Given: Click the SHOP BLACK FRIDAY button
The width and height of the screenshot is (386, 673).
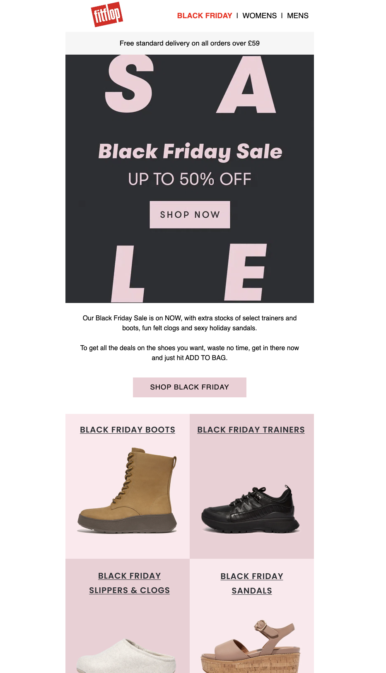Looking at the screenshot, I should click(190, 387).
